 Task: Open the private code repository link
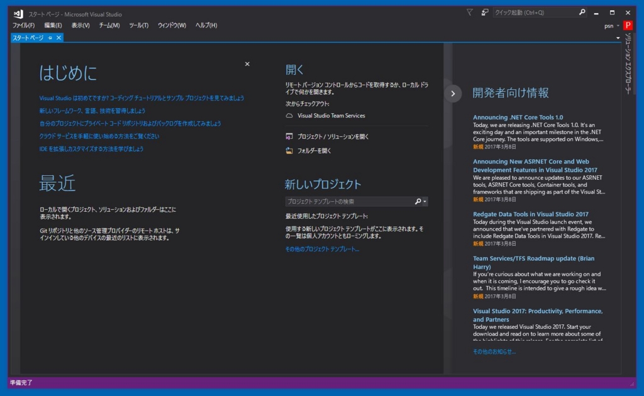(x=130, y=124)
